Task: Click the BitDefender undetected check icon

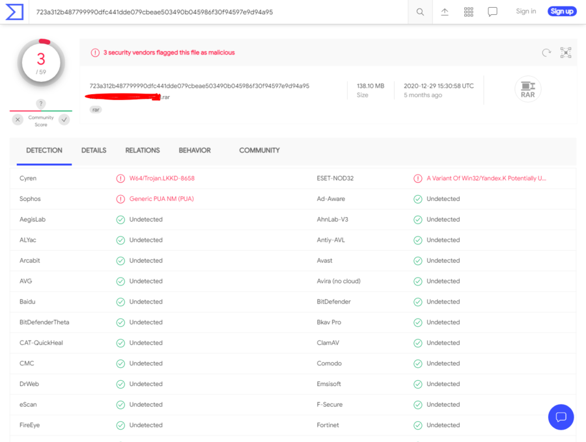Action: click(418, 302)
